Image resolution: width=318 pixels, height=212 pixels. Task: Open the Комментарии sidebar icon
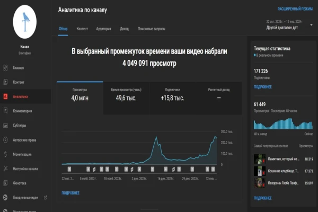[x=5, y=111]
